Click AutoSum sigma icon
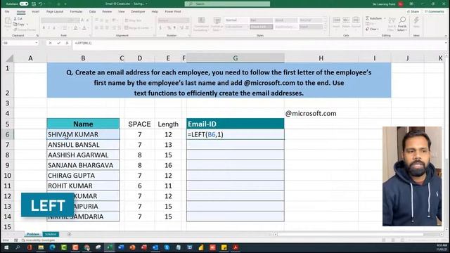This screenshot has height=253, width=450. click(x=367, y=18)
